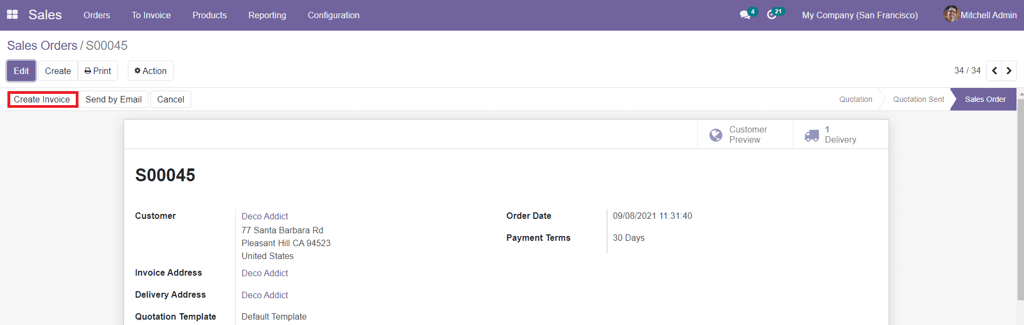Switch status to Quotation stage
This screenshot has height=325, width=1024.
(x=855, y=99)
